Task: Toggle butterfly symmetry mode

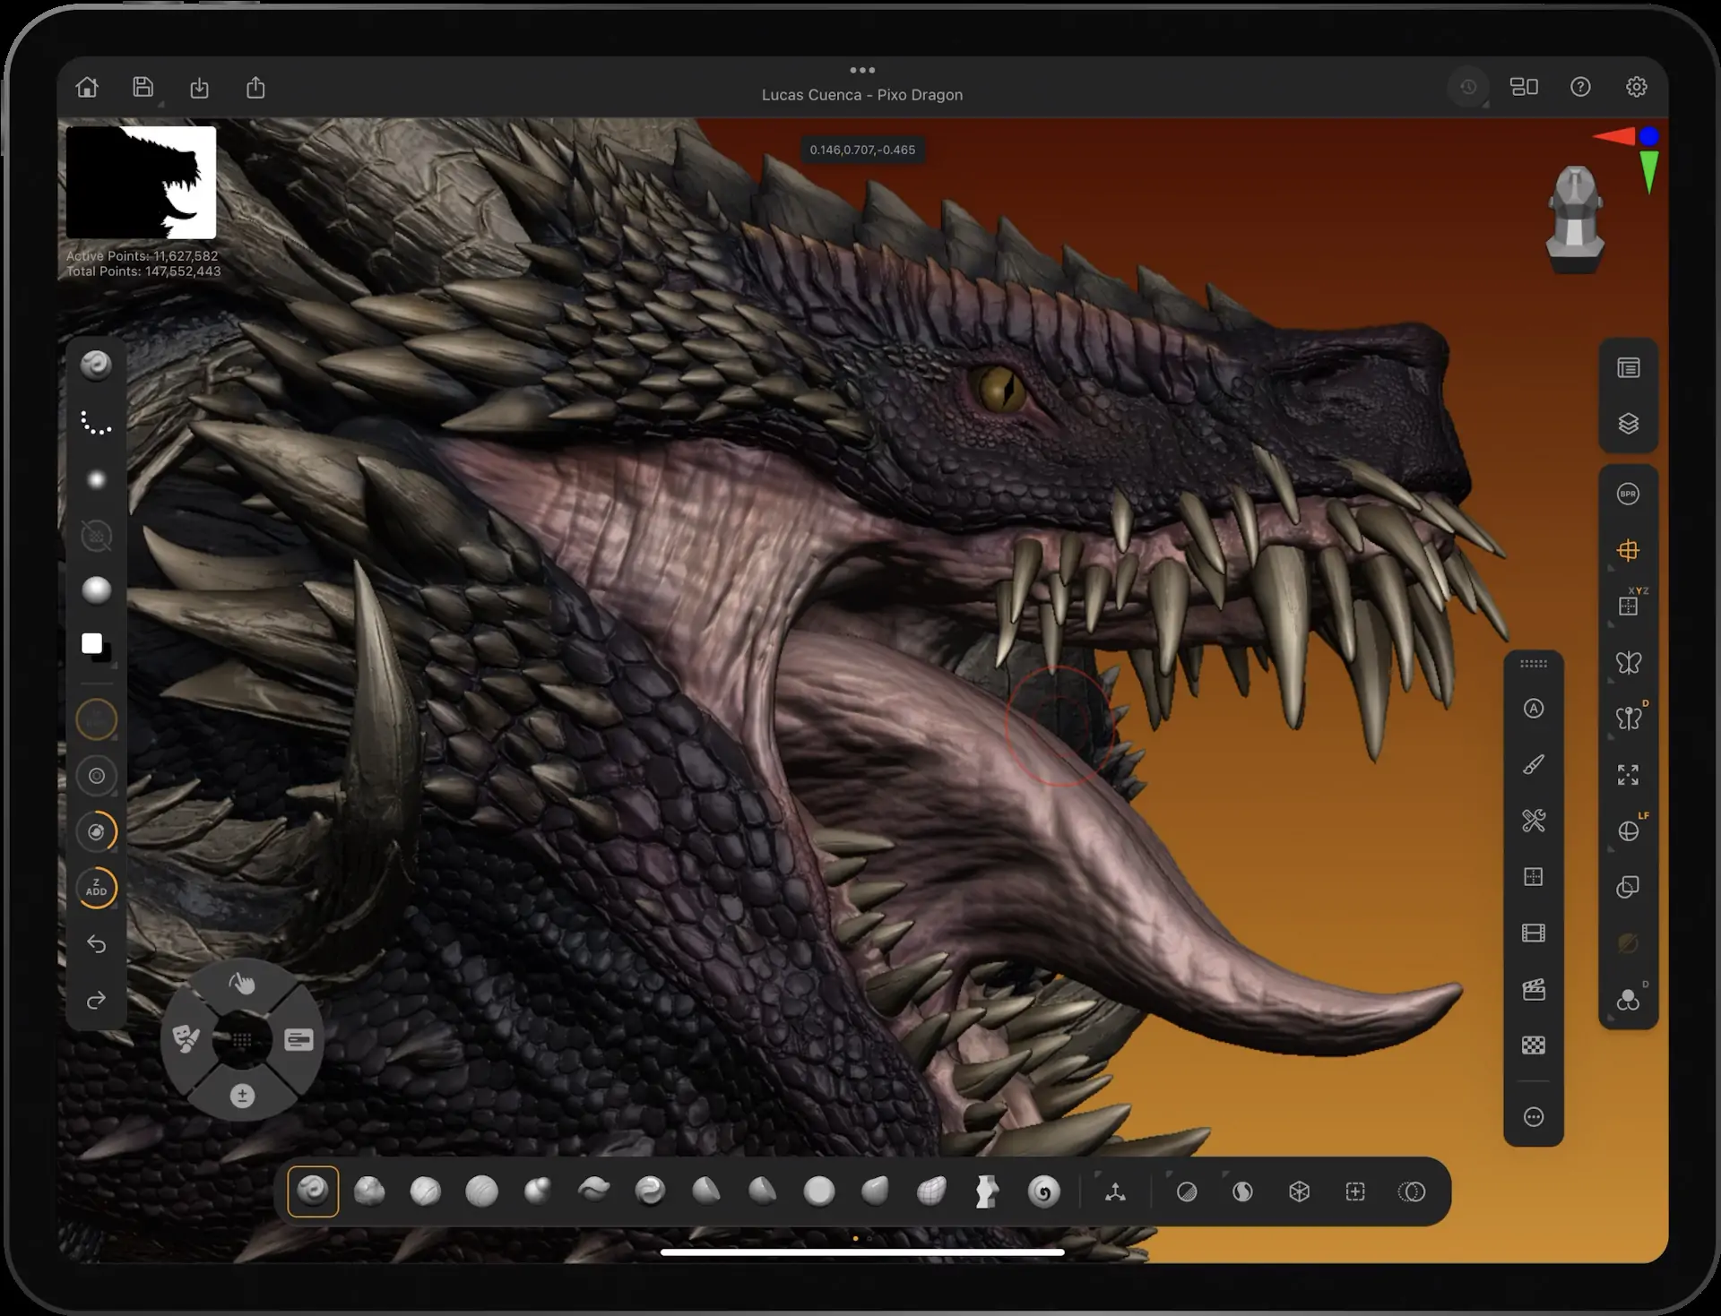Action: (1628, 663)
